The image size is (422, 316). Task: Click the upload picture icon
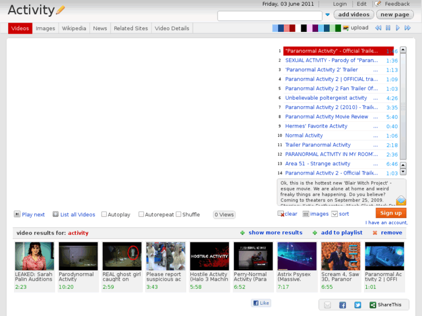(x=346, y=28)
